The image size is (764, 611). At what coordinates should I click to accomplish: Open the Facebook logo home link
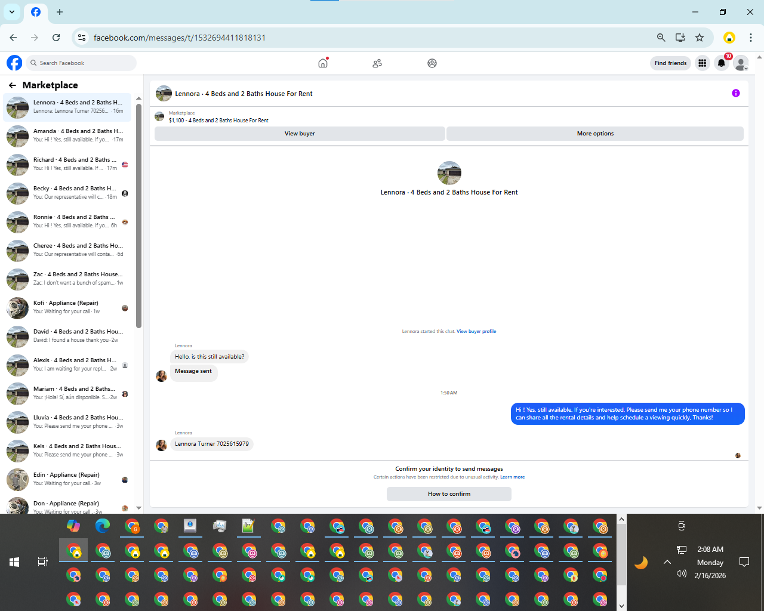point(14,63)
